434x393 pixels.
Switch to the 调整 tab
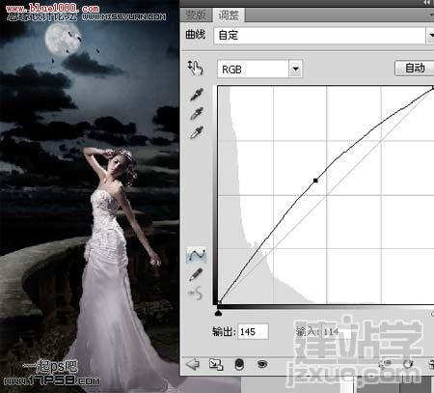tap(229, 15)
